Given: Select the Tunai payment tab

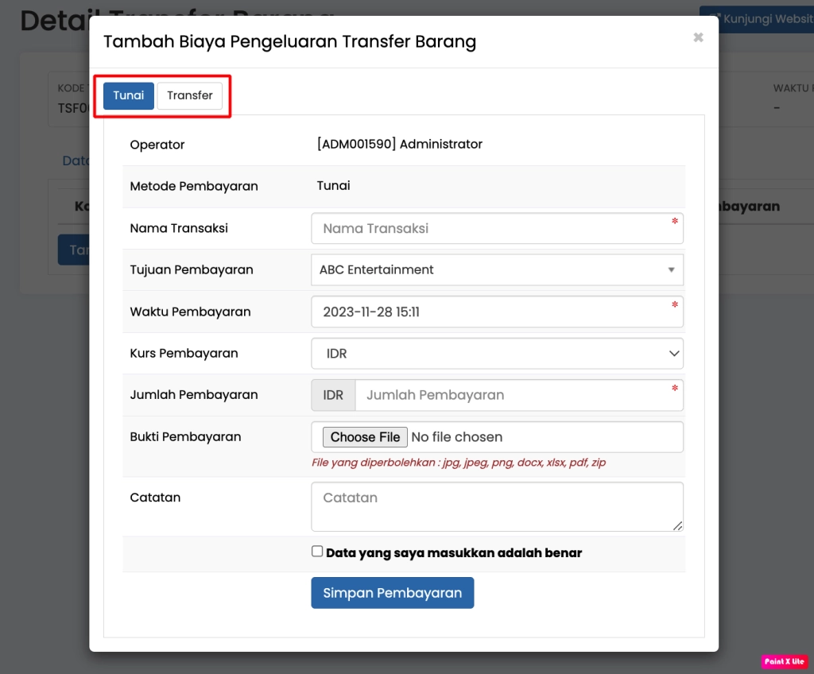Looking at the screenshot, I should coord(129,95).
